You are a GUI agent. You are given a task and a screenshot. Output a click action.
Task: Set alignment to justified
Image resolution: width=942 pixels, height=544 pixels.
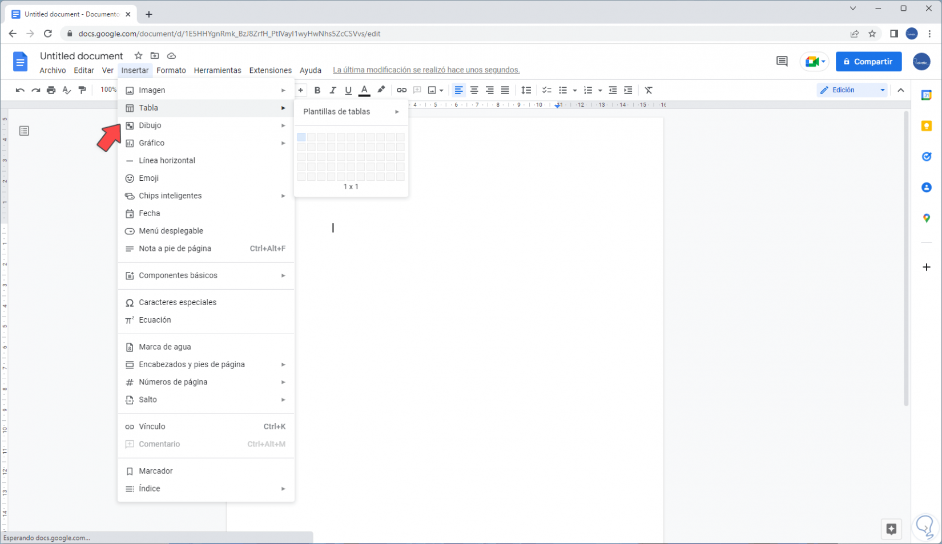pos(505,90)
